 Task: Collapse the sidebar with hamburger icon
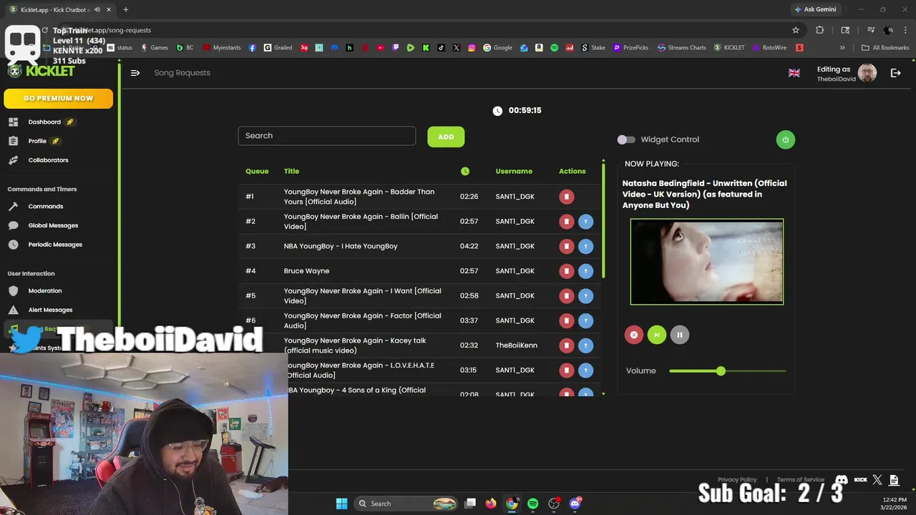(135, 73)
